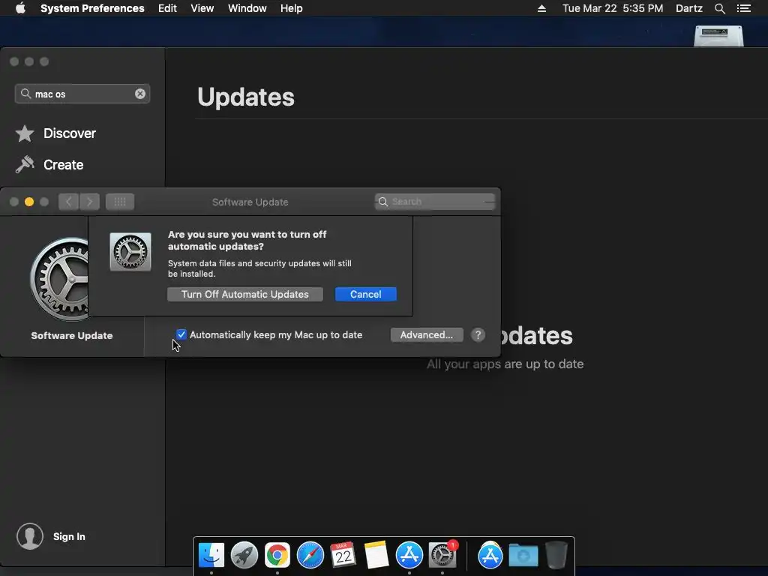Click the Updates heading in App Store
This screenshot has height=576, width=768.
pyautogui.click(x=246, y=97)
